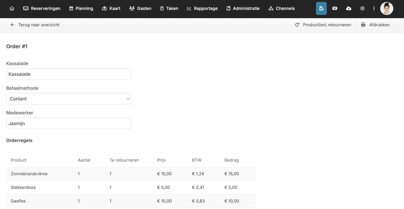Expand the Betaalmethode dropdown
The height and width of the screenshot is (209, 404).
pyautogui.click(x=68, y=99)
